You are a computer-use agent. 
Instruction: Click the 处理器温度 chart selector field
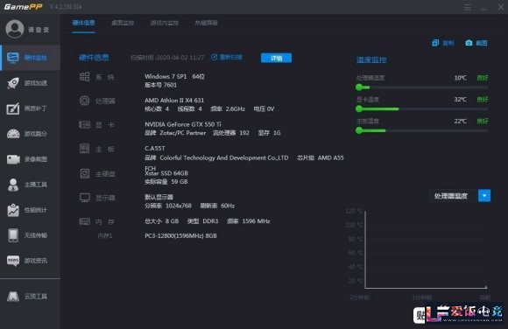click(x=454, y=196)
